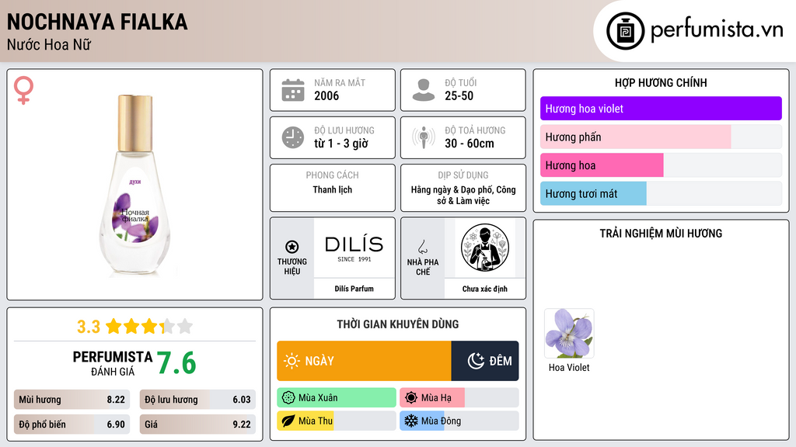This screenshot has height=447, width=796.
Task: Click the star badge icon above Thương hiệu
Action: (292, 247)
